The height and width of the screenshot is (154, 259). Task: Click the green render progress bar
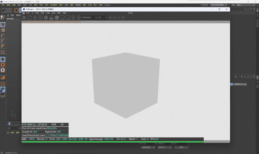point(113,142)
